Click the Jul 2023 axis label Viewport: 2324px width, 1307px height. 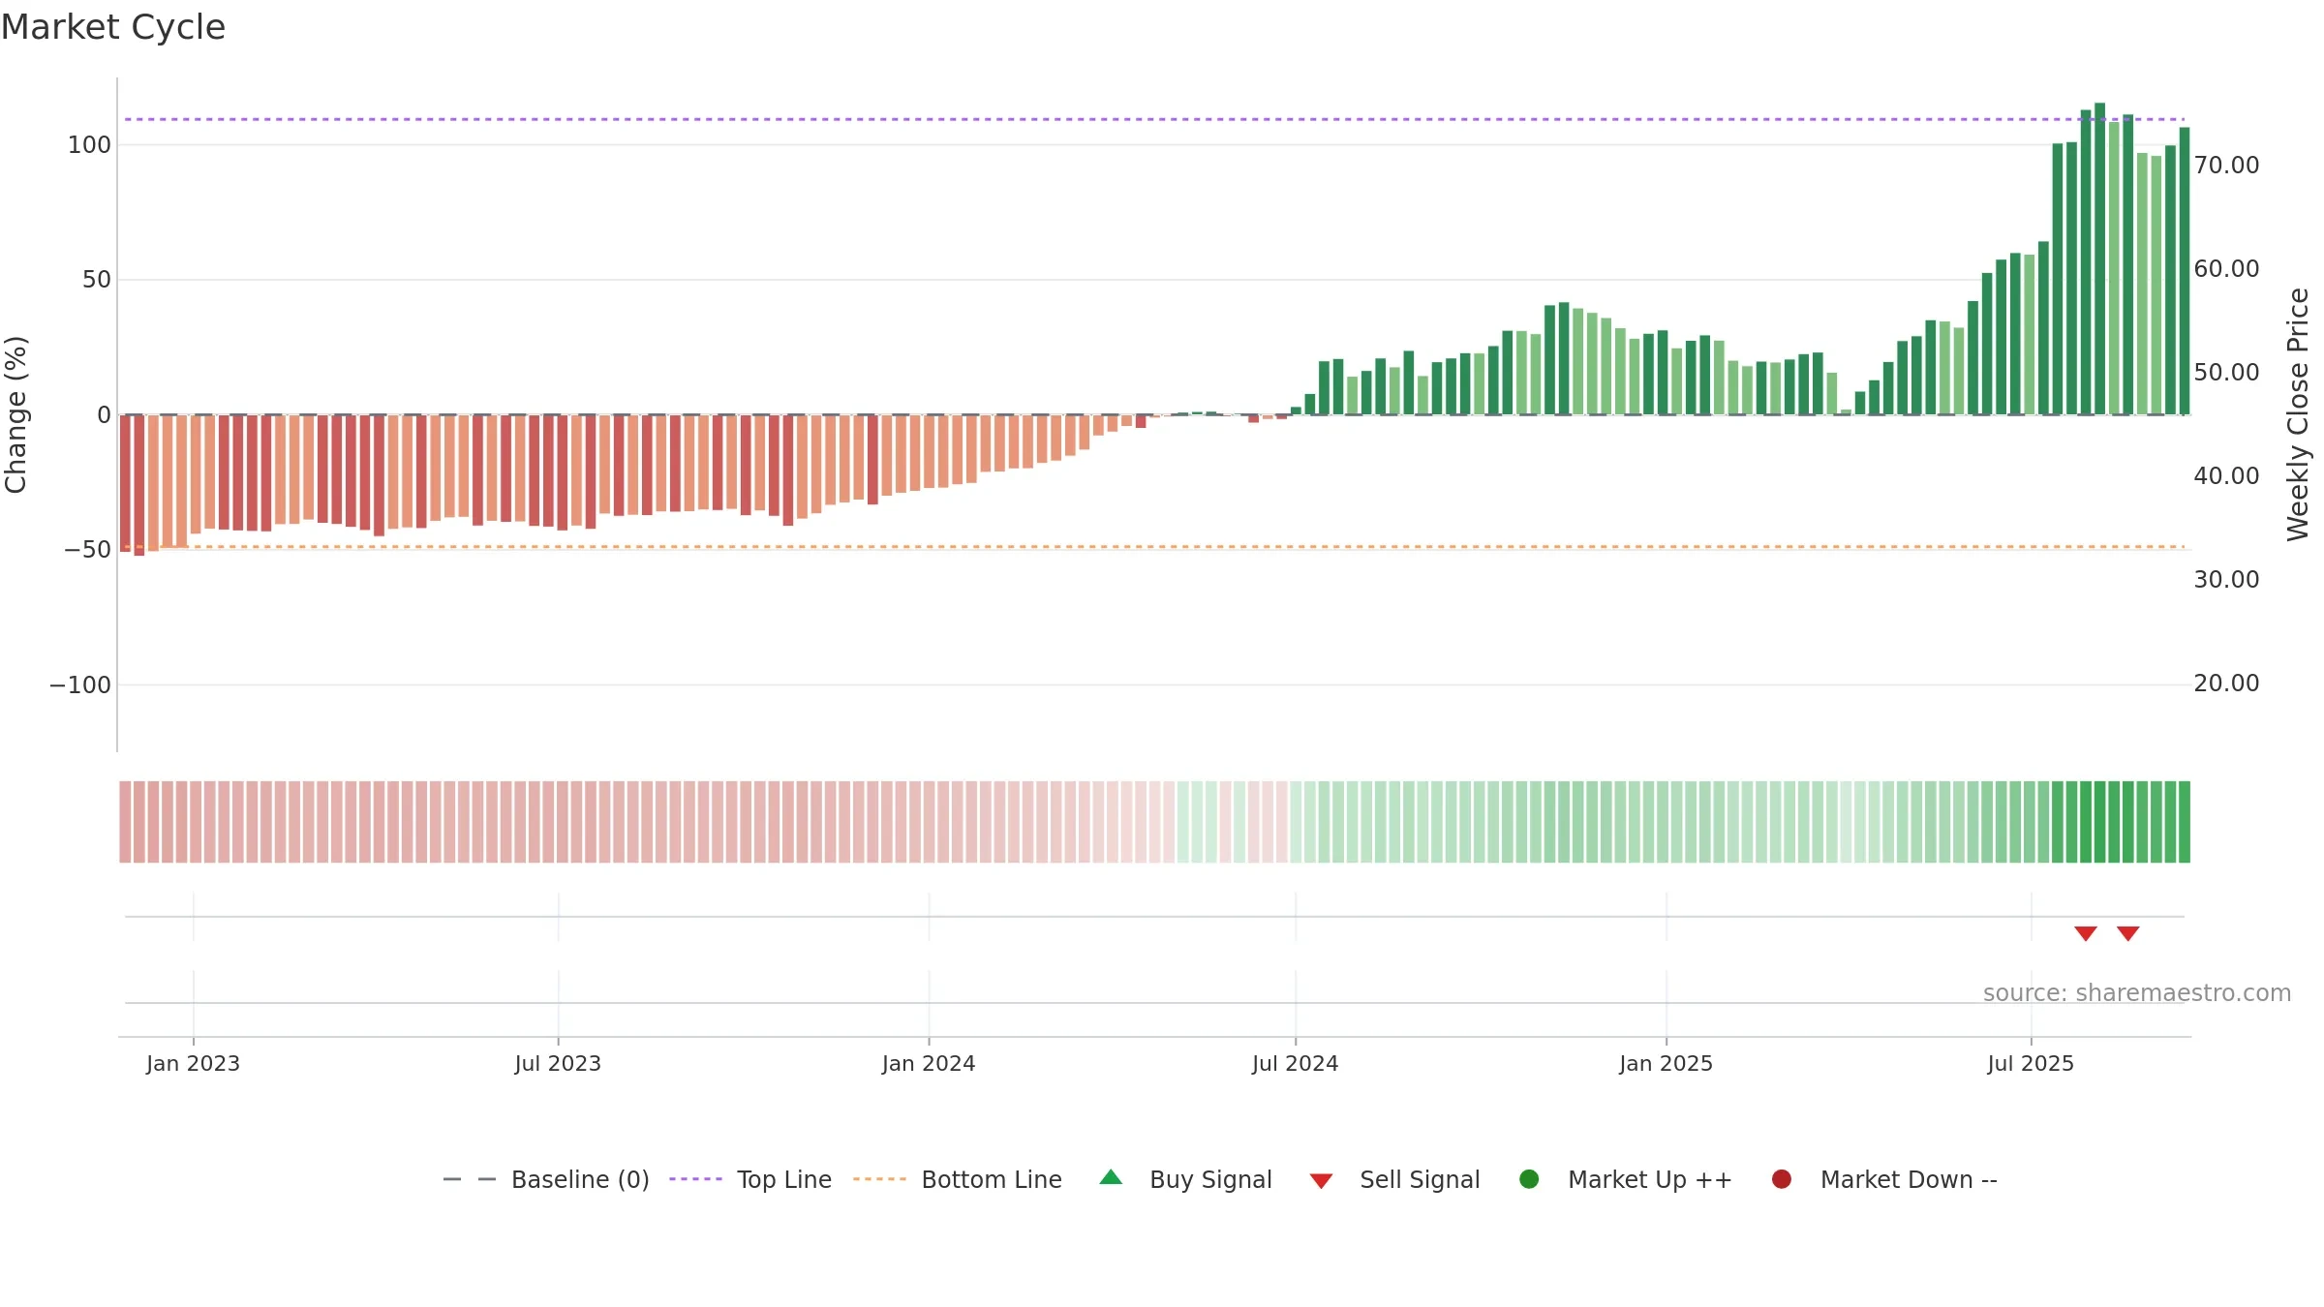pos(558,1064)
